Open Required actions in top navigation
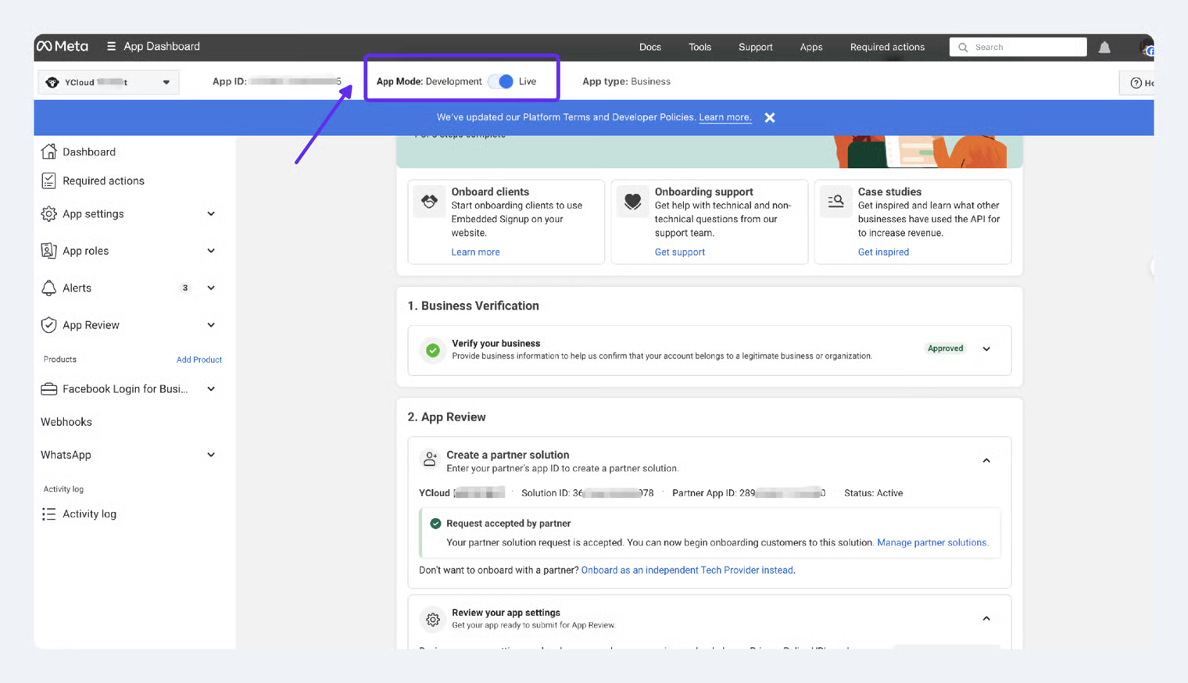This screenshot has width=1188, height=683. pyautogui.click(x=887, y=47)
